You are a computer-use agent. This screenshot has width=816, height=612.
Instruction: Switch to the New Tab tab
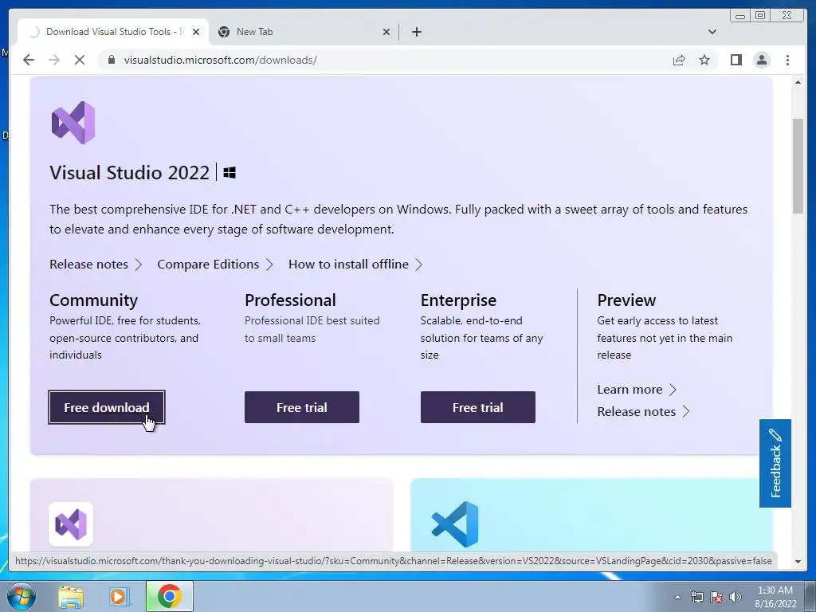[304, 32]
